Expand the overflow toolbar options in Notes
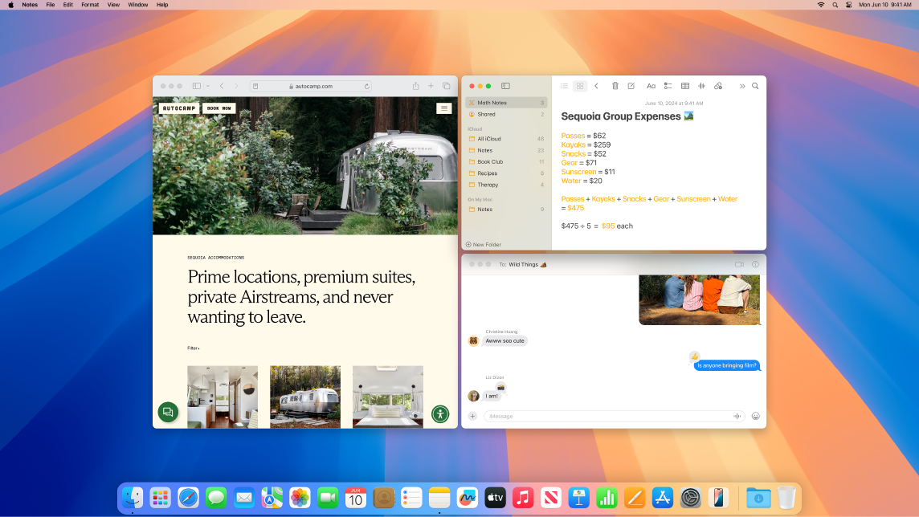This screenshot has height=517, width=919. click(x=741, y=86)
